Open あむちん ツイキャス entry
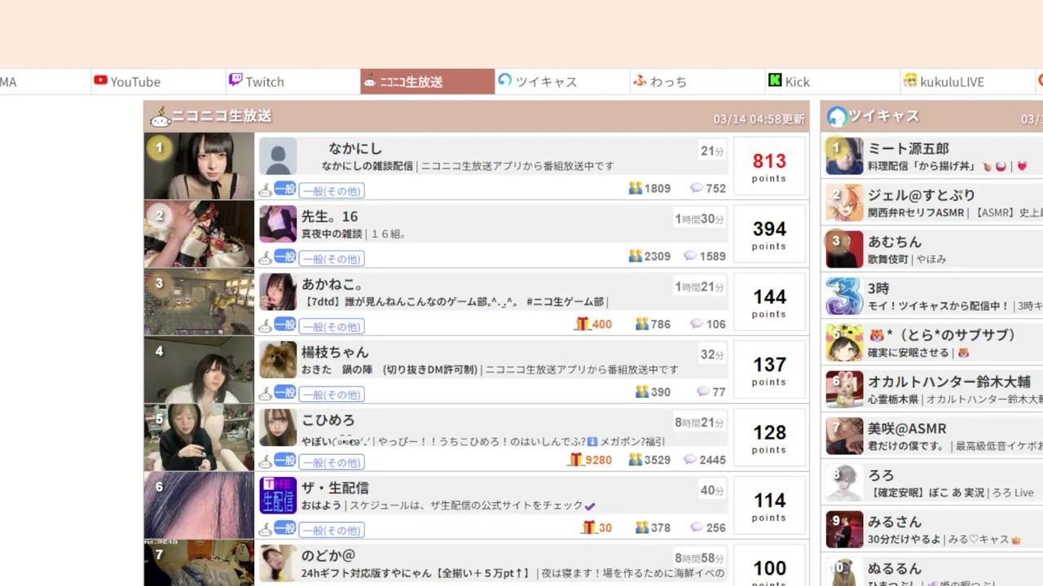The height and width of the screenshot is (586, 1043). point(932,250)
